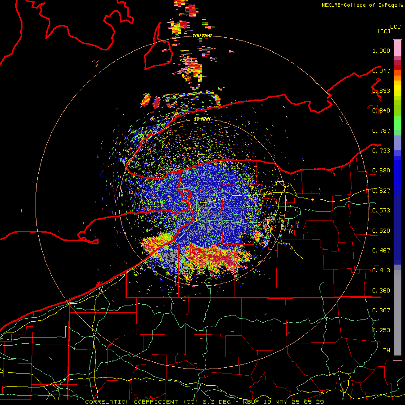405x405 pixels.
Task: Click the TH threshold label
Action: tap(387, 351)
